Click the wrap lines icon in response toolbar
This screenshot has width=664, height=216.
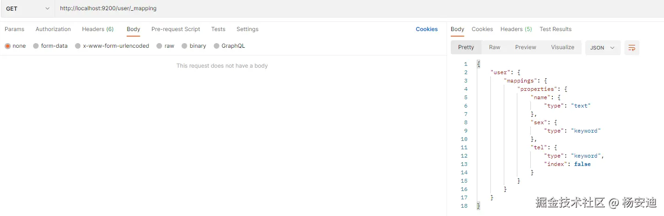pyautogui.click(x=632, y=48)
